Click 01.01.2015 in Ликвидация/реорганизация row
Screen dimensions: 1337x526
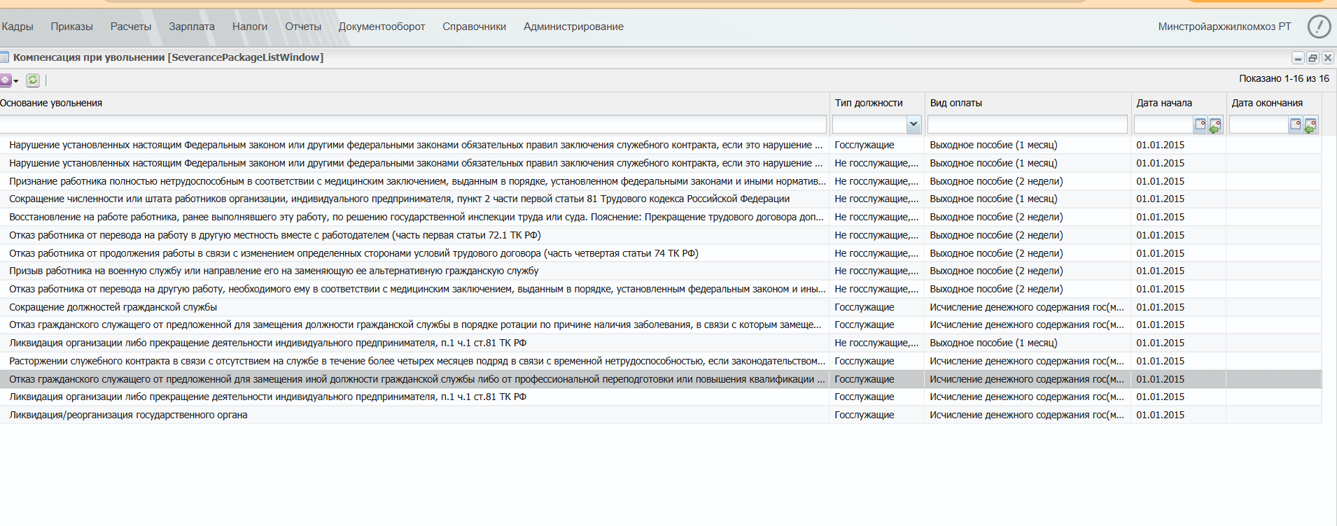click(1161, 415)
